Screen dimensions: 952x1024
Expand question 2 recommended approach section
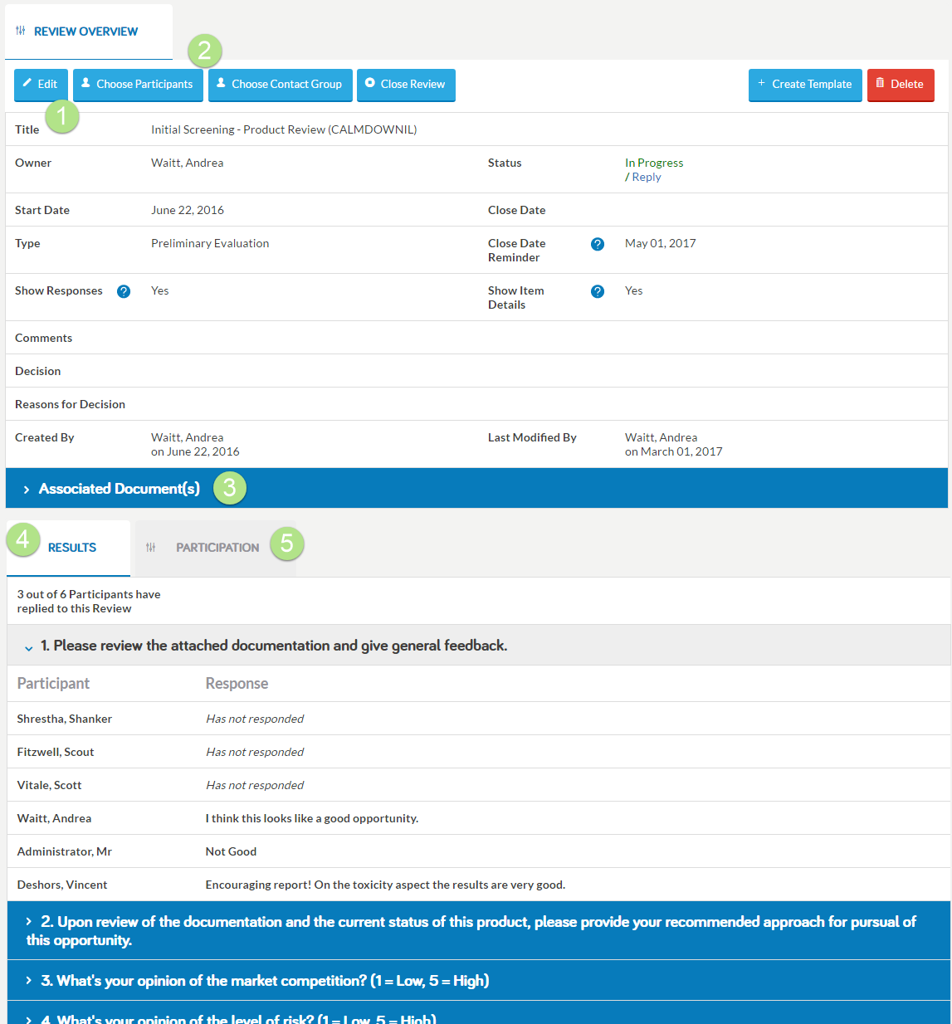pyautogui.click(x=479, y=930)
